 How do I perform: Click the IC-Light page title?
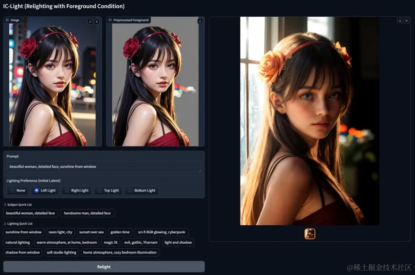click(x=64, y=6)
